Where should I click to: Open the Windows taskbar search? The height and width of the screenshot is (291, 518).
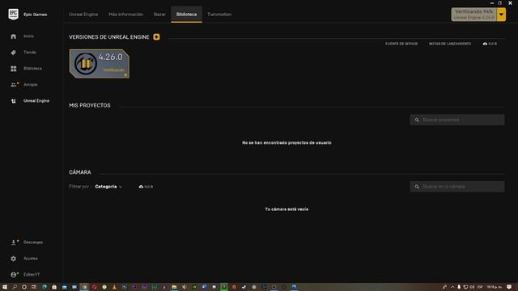click(x=15, y=287)
